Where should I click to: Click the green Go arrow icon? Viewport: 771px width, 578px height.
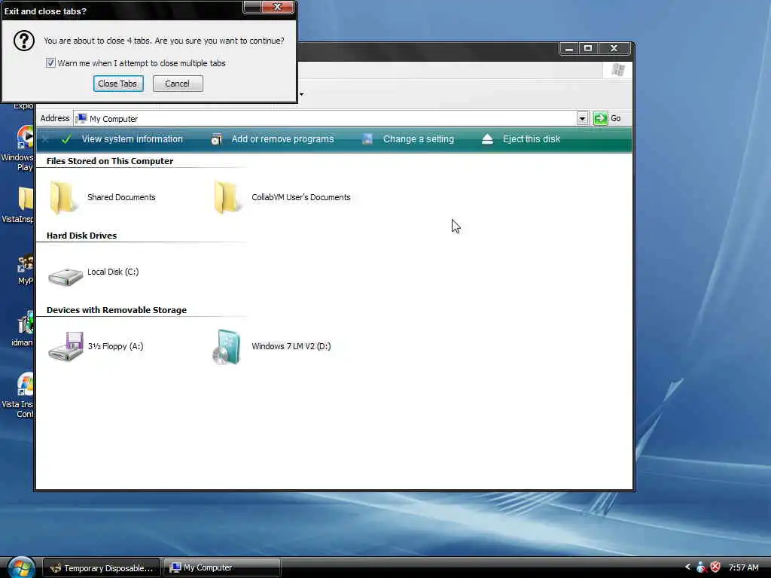[x=600, y=118]
